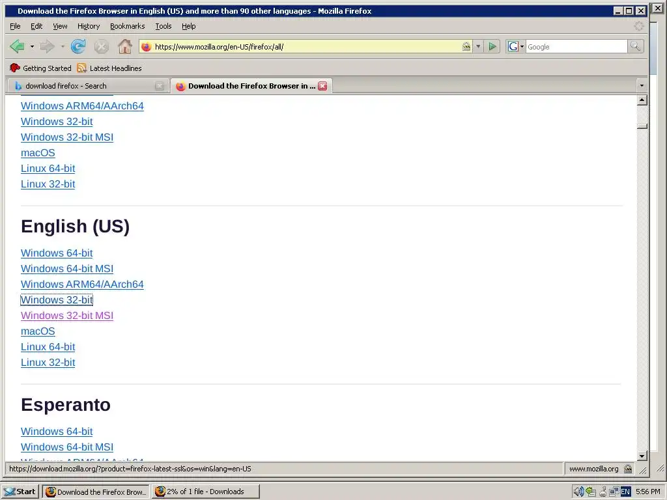The image size is (667, 500).
Task: Open the Bookmarks menu
Action: click(x=127, y=26)
